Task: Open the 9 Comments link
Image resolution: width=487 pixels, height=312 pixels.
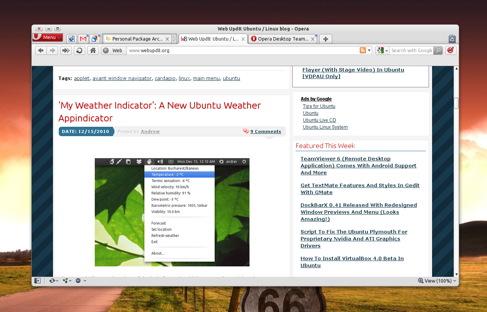Action: coord(265,131)
